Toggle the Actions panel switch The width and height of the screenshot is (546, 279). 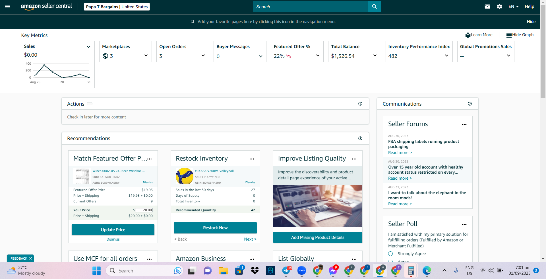coord(90,104)
